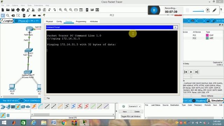Open the Windows Start menu

(4, 123)
